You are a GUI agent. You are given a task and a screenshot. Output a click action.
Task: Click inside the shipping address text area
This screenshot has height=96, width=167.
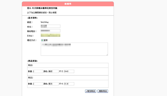pyautogui.click(x=74, y=49)
